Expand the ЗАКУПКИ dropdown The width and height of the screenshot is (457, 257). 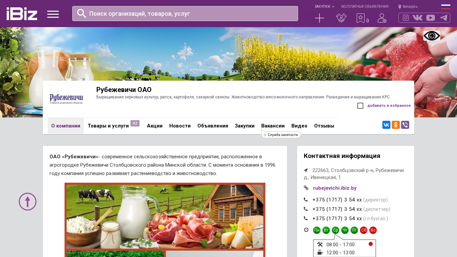click(x=324, y=7)
